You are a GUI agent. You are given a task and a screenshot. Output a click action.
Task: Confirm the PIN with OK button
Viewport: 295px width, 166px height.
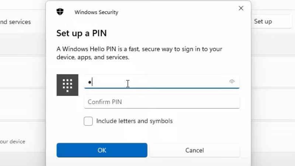tap(102, 150)
